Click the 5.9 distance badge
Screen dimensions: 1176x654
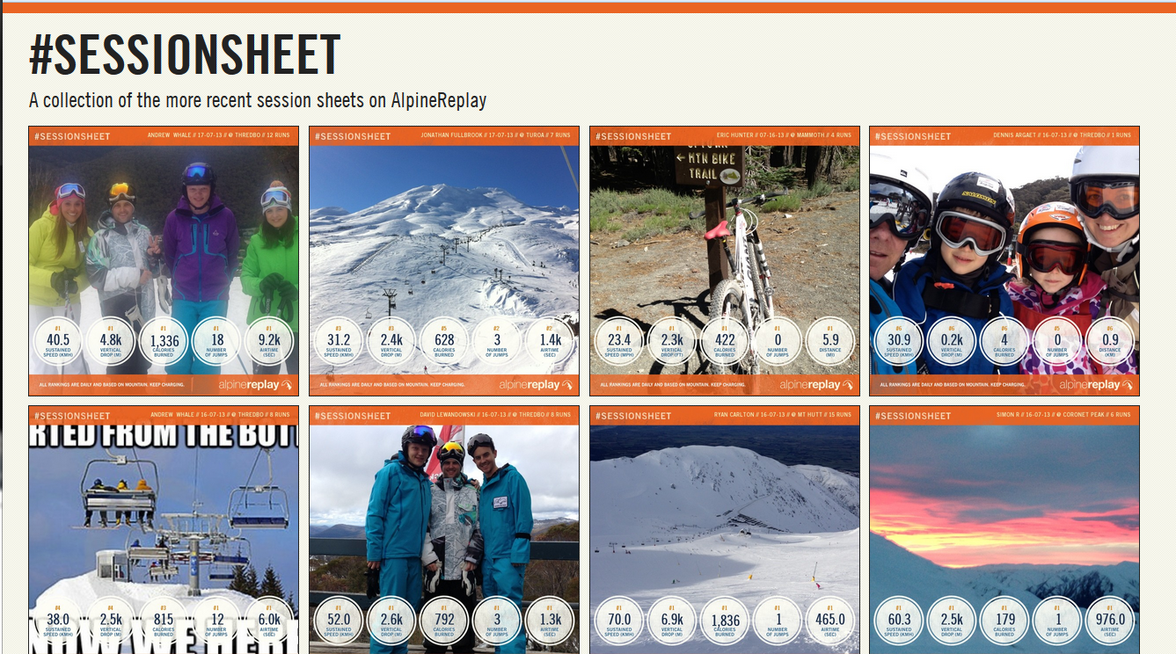click(830, 341)
